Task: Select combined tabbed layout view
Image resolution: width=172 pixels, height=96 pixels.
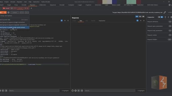Action: [143, 17]
